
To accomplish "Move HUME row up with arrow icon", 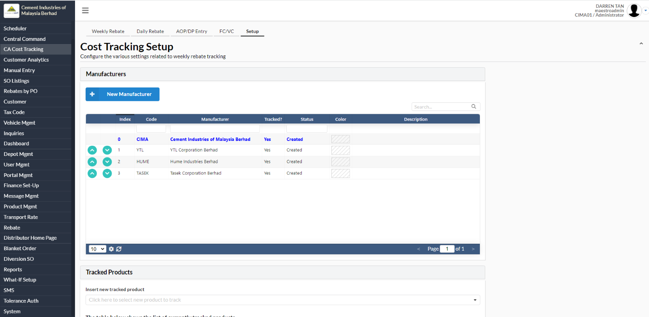I will point(92,162).
